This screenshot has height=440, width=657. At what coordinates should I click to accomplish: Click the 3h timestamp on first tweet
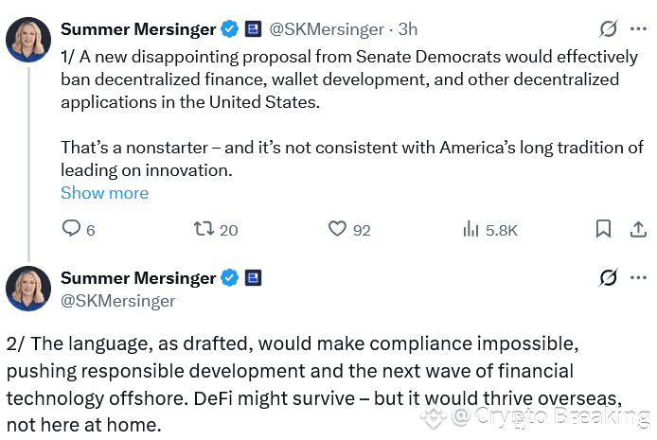(405, 29)
